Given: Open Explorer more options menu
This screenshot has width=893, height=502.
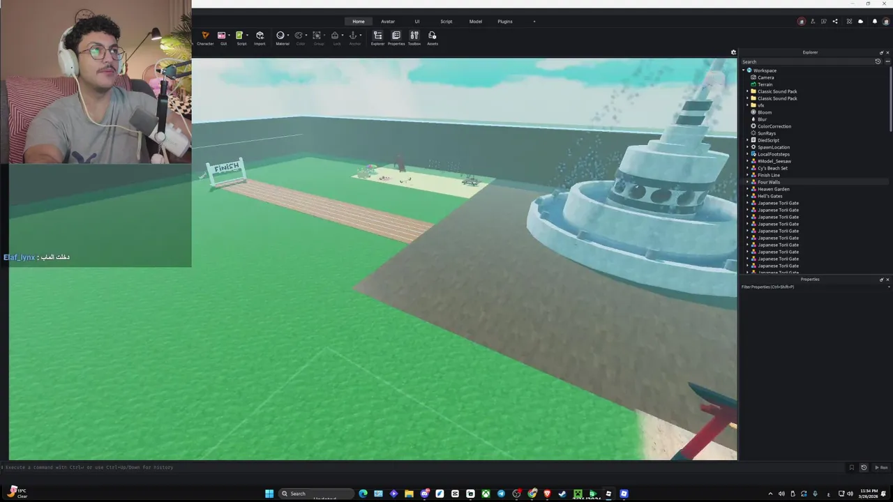Looking at the screenshot, I should (x=887, y=61).
